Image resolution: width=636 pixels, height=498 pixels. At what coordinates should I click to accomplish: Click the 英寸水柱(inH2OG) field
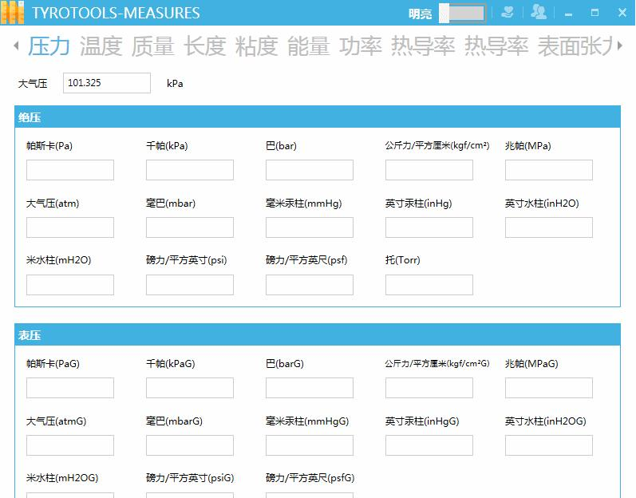coord(549,445)
